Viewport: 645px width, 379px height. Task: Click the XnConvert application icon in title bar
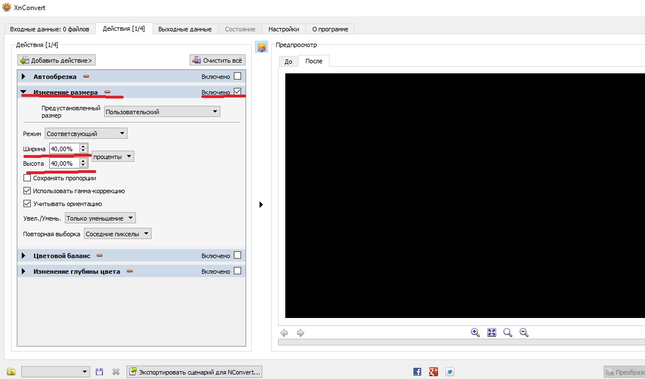pos(7,7)
